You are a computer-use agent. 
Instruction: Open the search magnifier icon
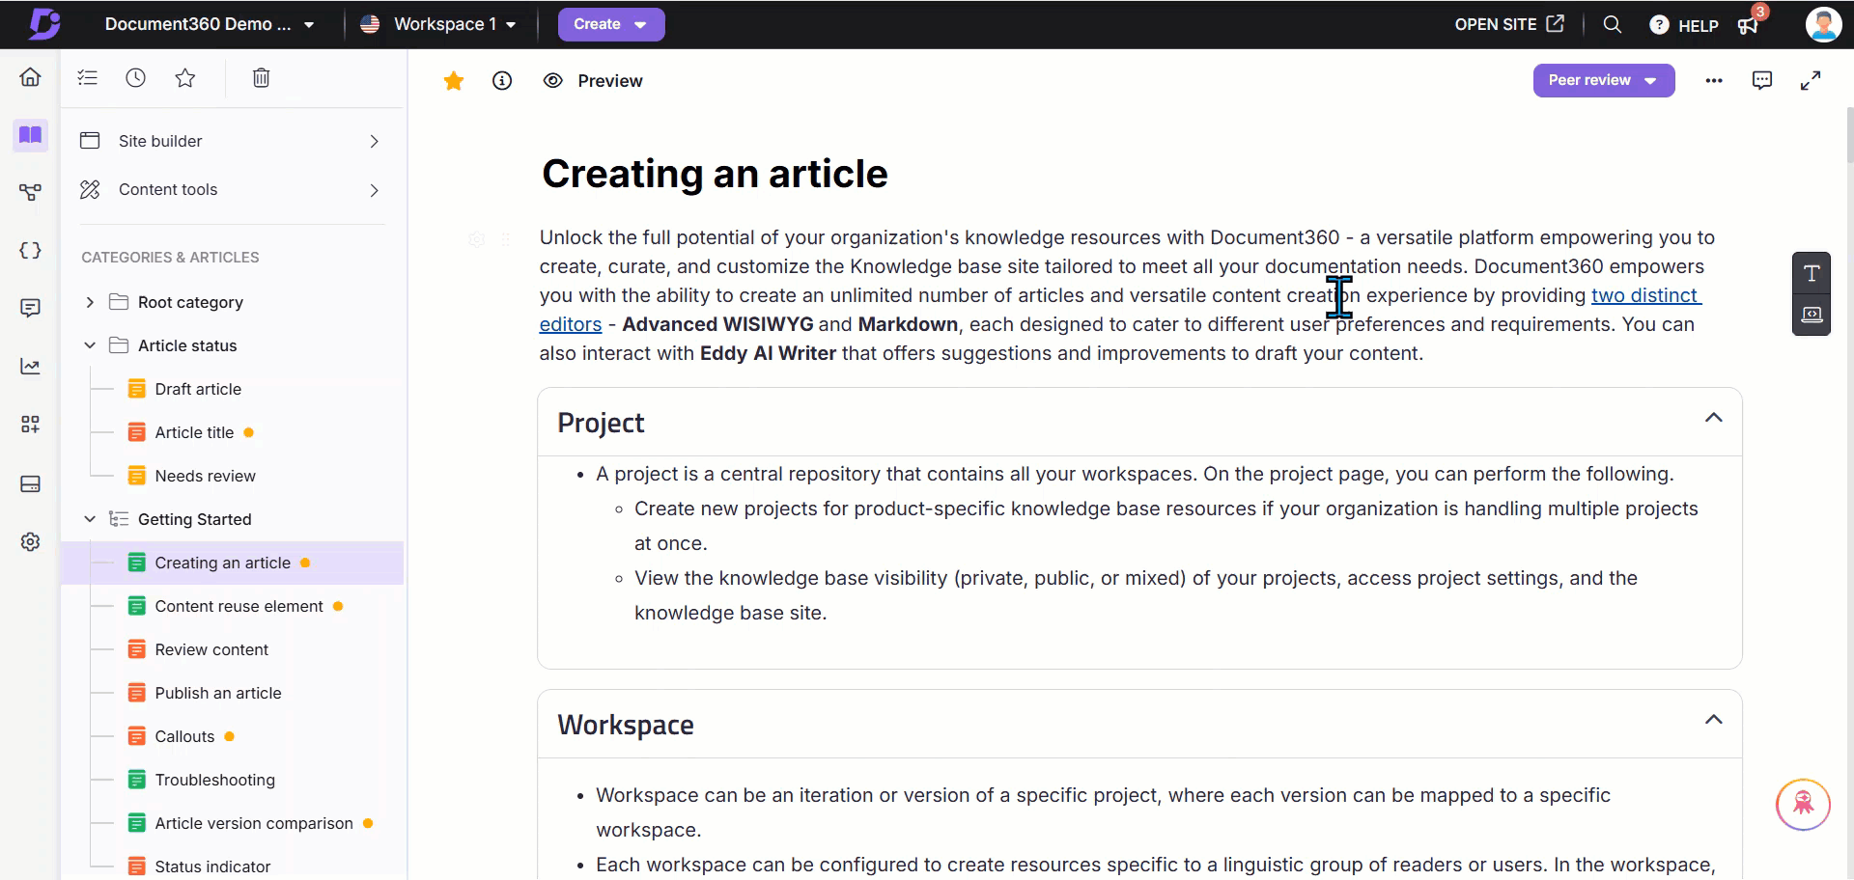[1613, 24]
